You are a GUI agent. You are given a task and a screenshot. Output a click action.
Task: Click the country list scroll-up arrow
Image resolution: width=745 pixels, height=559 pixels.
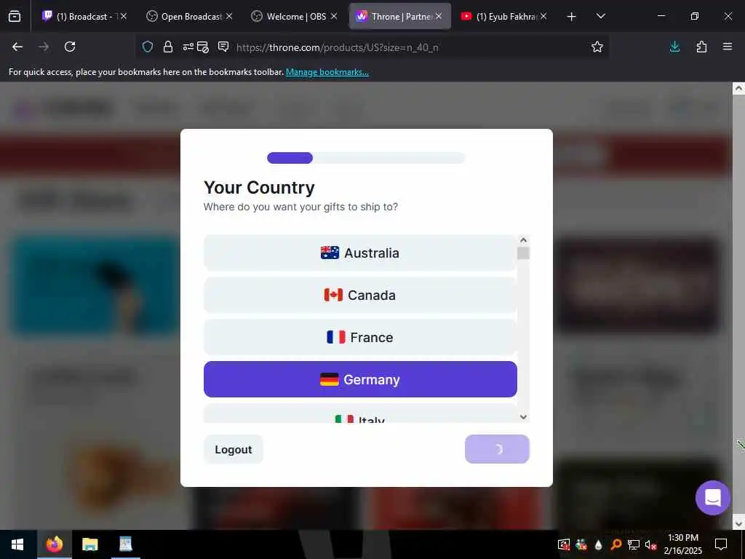pyautogui.click(x=523, y=240)
